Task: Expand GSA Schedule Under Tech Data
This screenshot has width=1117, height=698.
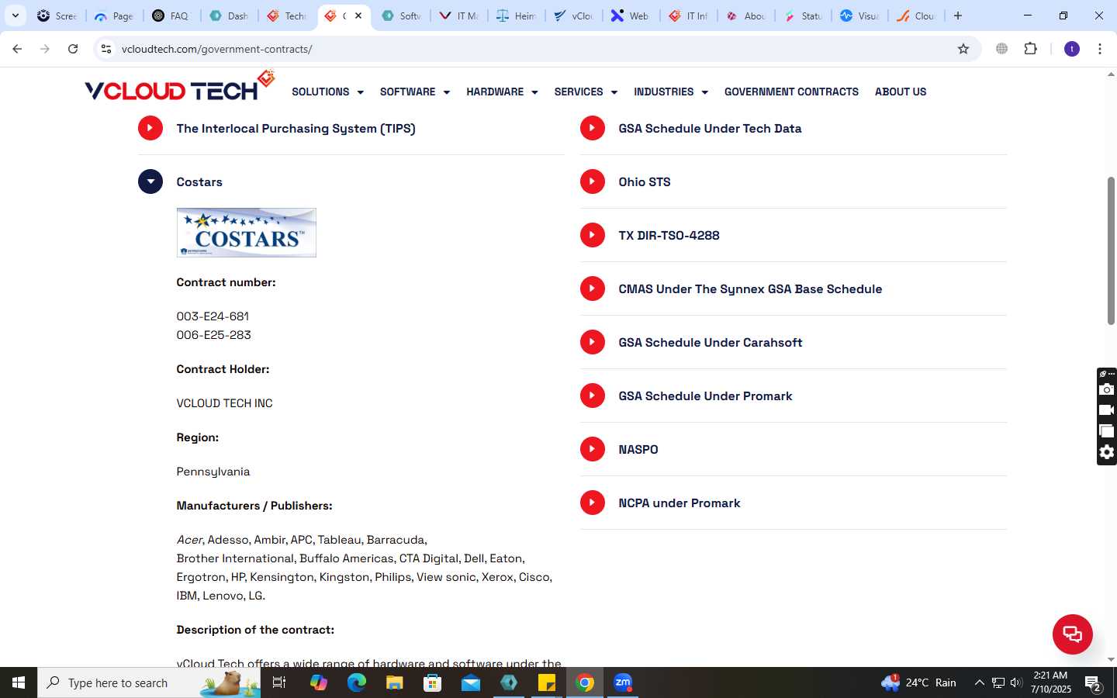Action: pos(593,128)
